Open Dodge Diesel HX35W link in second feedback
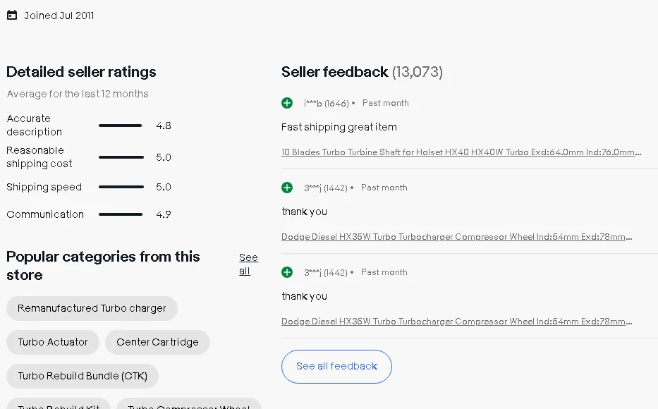 (x=456, y=237)
